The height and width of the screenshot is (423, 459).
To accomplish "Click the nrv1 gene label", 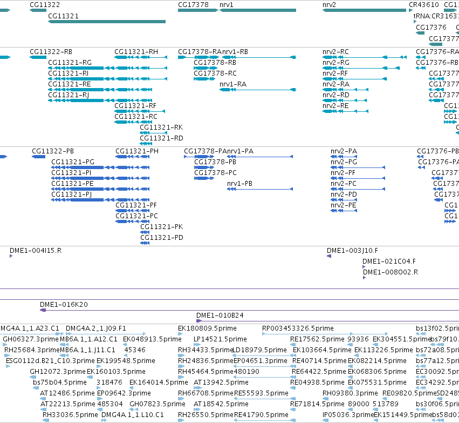I will 227,5.
